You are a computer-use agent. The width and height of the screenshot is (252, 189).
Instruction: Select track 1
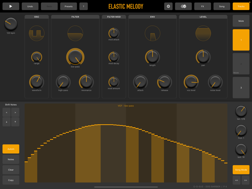tap(241, 40)
